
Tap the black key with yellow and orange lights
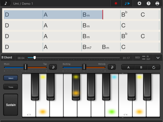coord(76,87)
